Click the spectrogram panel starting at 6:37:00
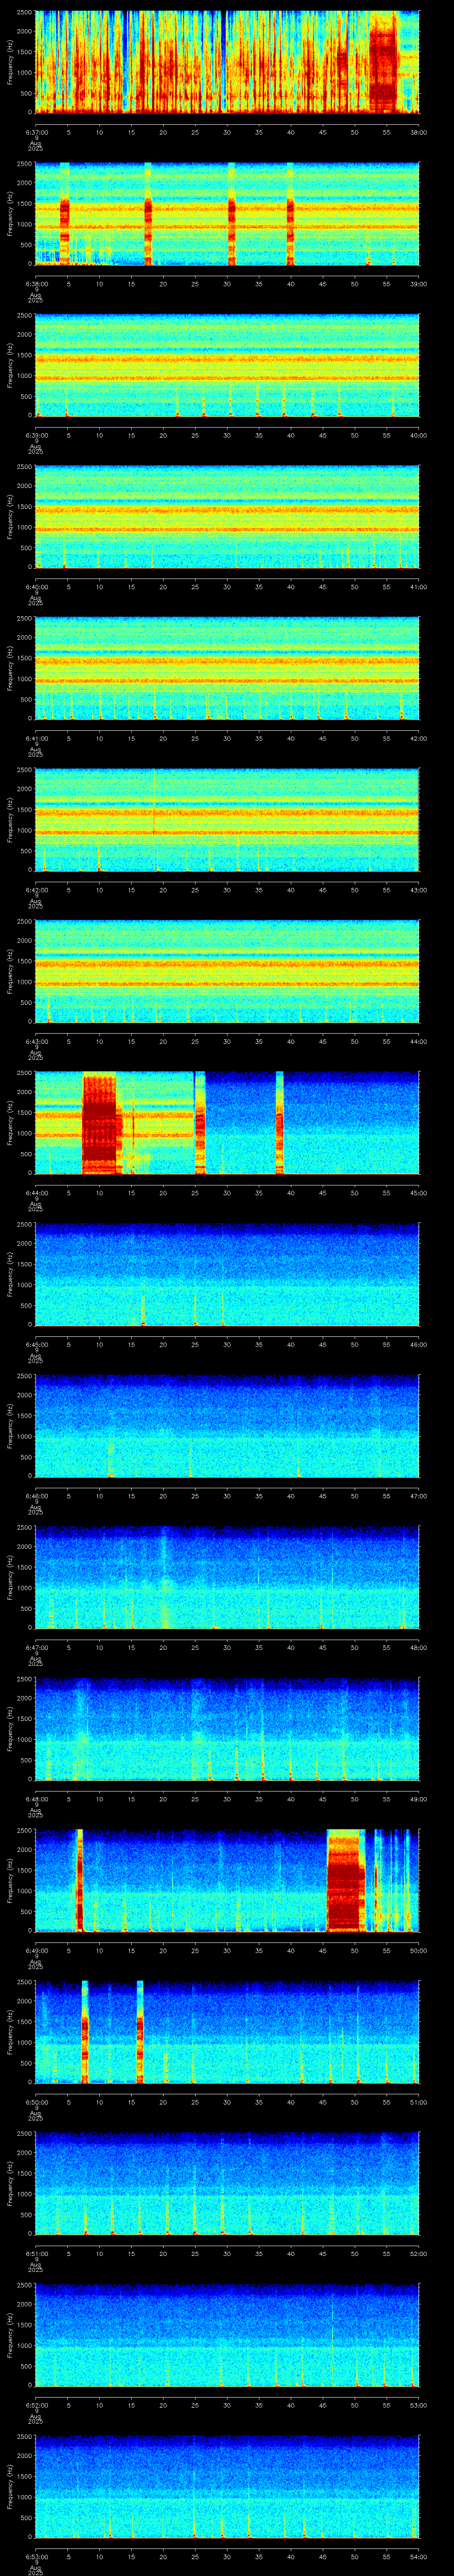The height and width of the screenshot is (2576, 454). 227,62
